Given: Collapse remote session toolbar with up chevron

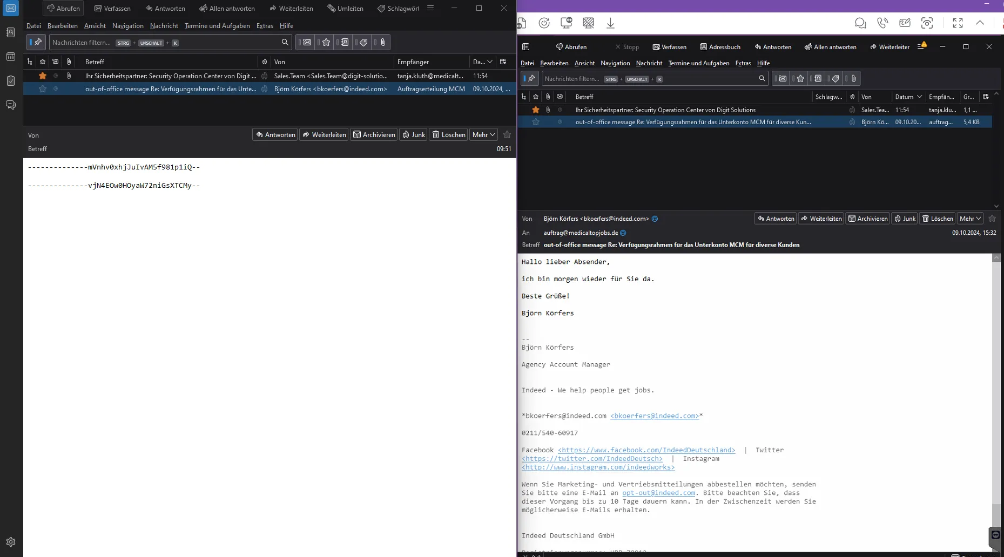Looking at the screenshot, I should tap(980, 23).
